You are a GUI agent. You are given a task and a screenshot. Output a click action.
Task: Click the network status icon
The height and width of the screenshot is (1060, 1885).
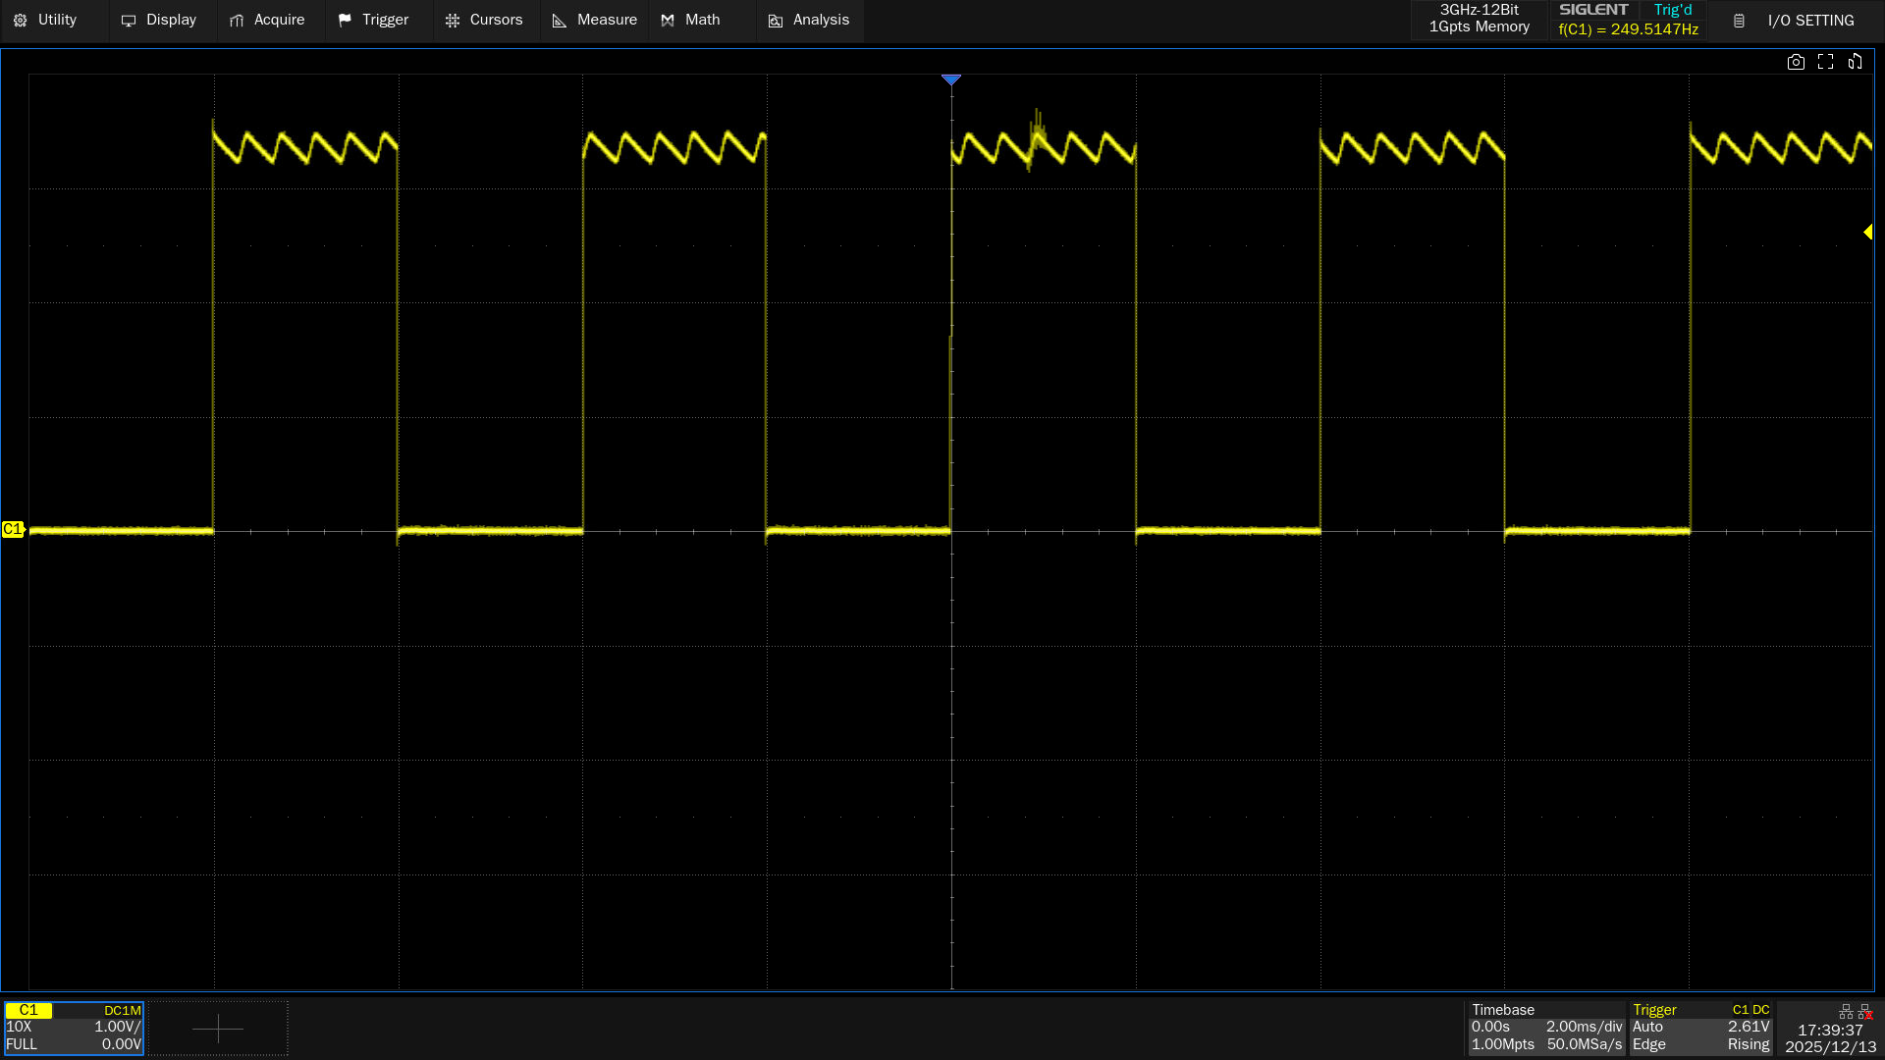coord(1846,1012)
